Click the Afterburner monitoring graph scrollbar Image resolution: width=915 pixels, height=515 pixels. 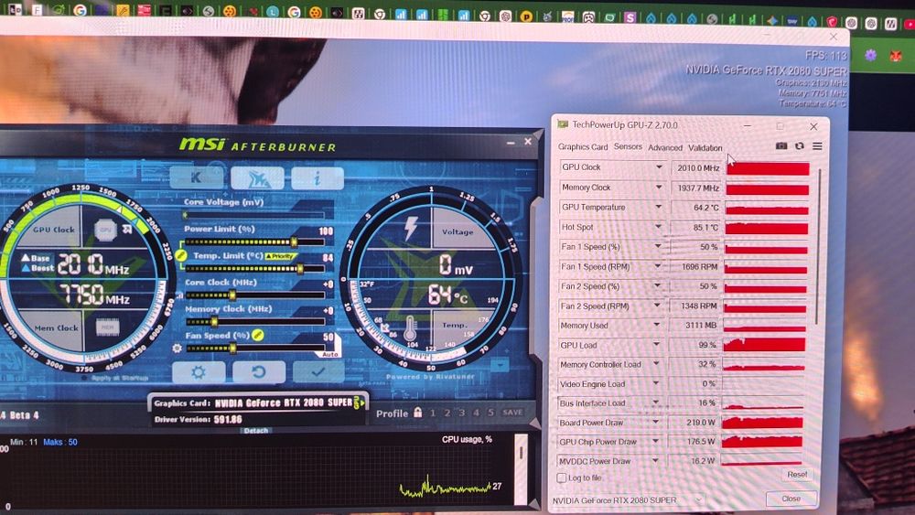521,469
